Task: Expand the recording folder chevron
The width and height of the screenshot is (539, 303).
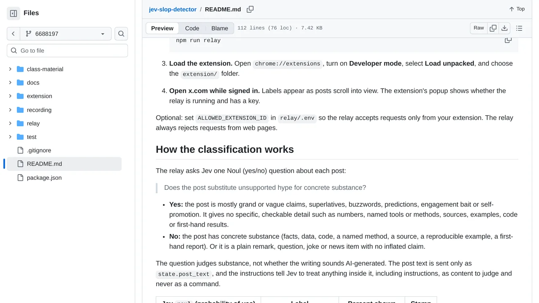Action: click(x=10, y=110)
